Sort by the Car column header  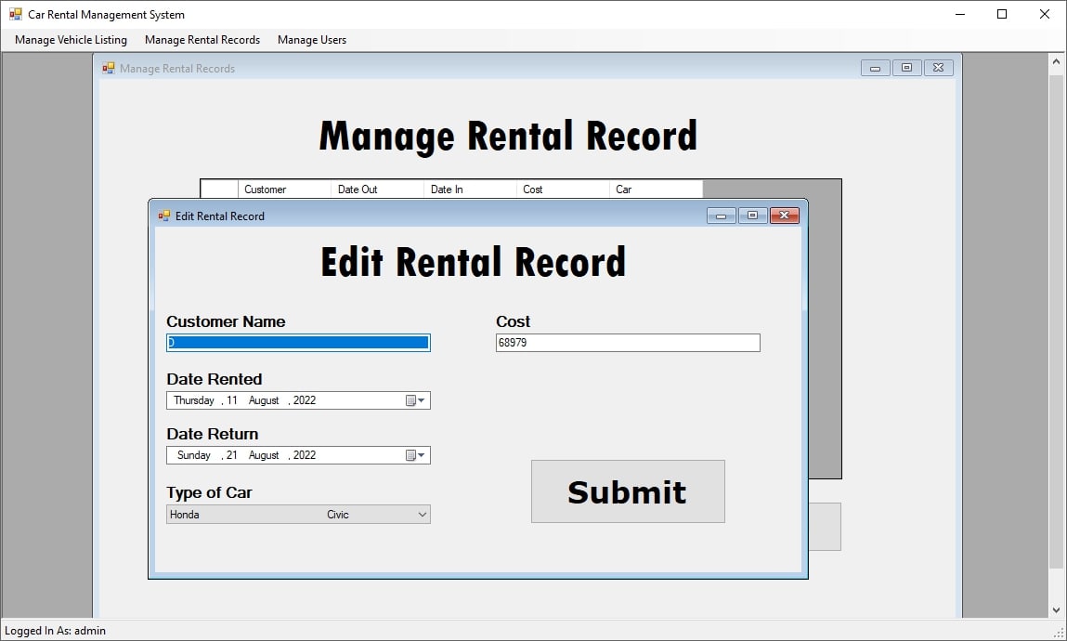click(656, 190)
